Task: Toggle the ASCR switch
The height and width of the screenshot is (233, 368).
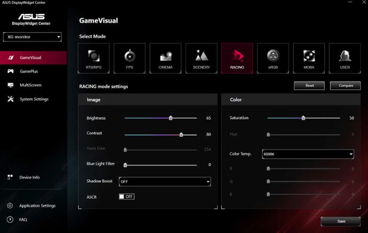Action: point(127,197)
